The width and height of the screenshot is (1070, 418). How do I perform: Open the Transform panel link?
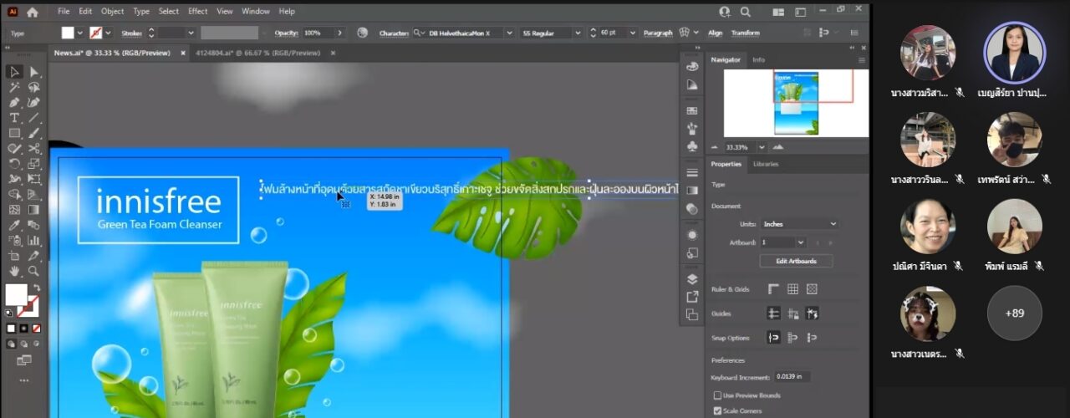[x=746, y=33]
